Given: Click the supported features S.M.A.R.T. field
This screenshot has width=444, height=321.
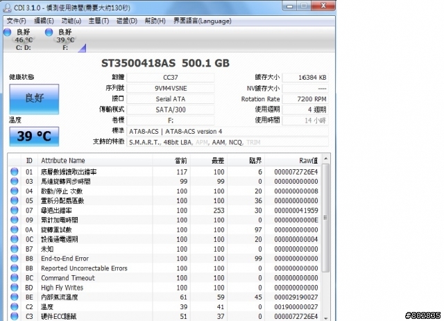Looking at the screenshot, I should click(228, 142).
